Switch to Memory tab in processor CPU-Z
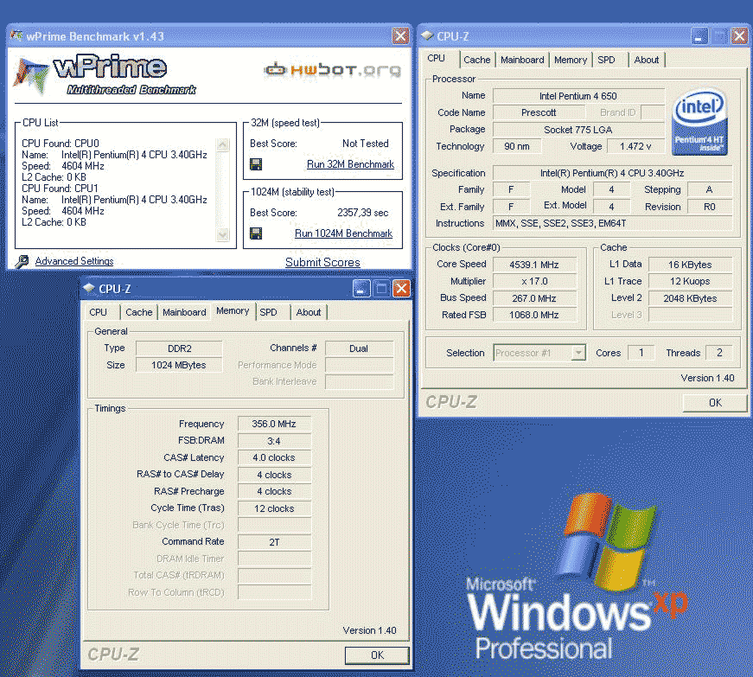Viewport: 753px width, 677px height. point(571,60)
